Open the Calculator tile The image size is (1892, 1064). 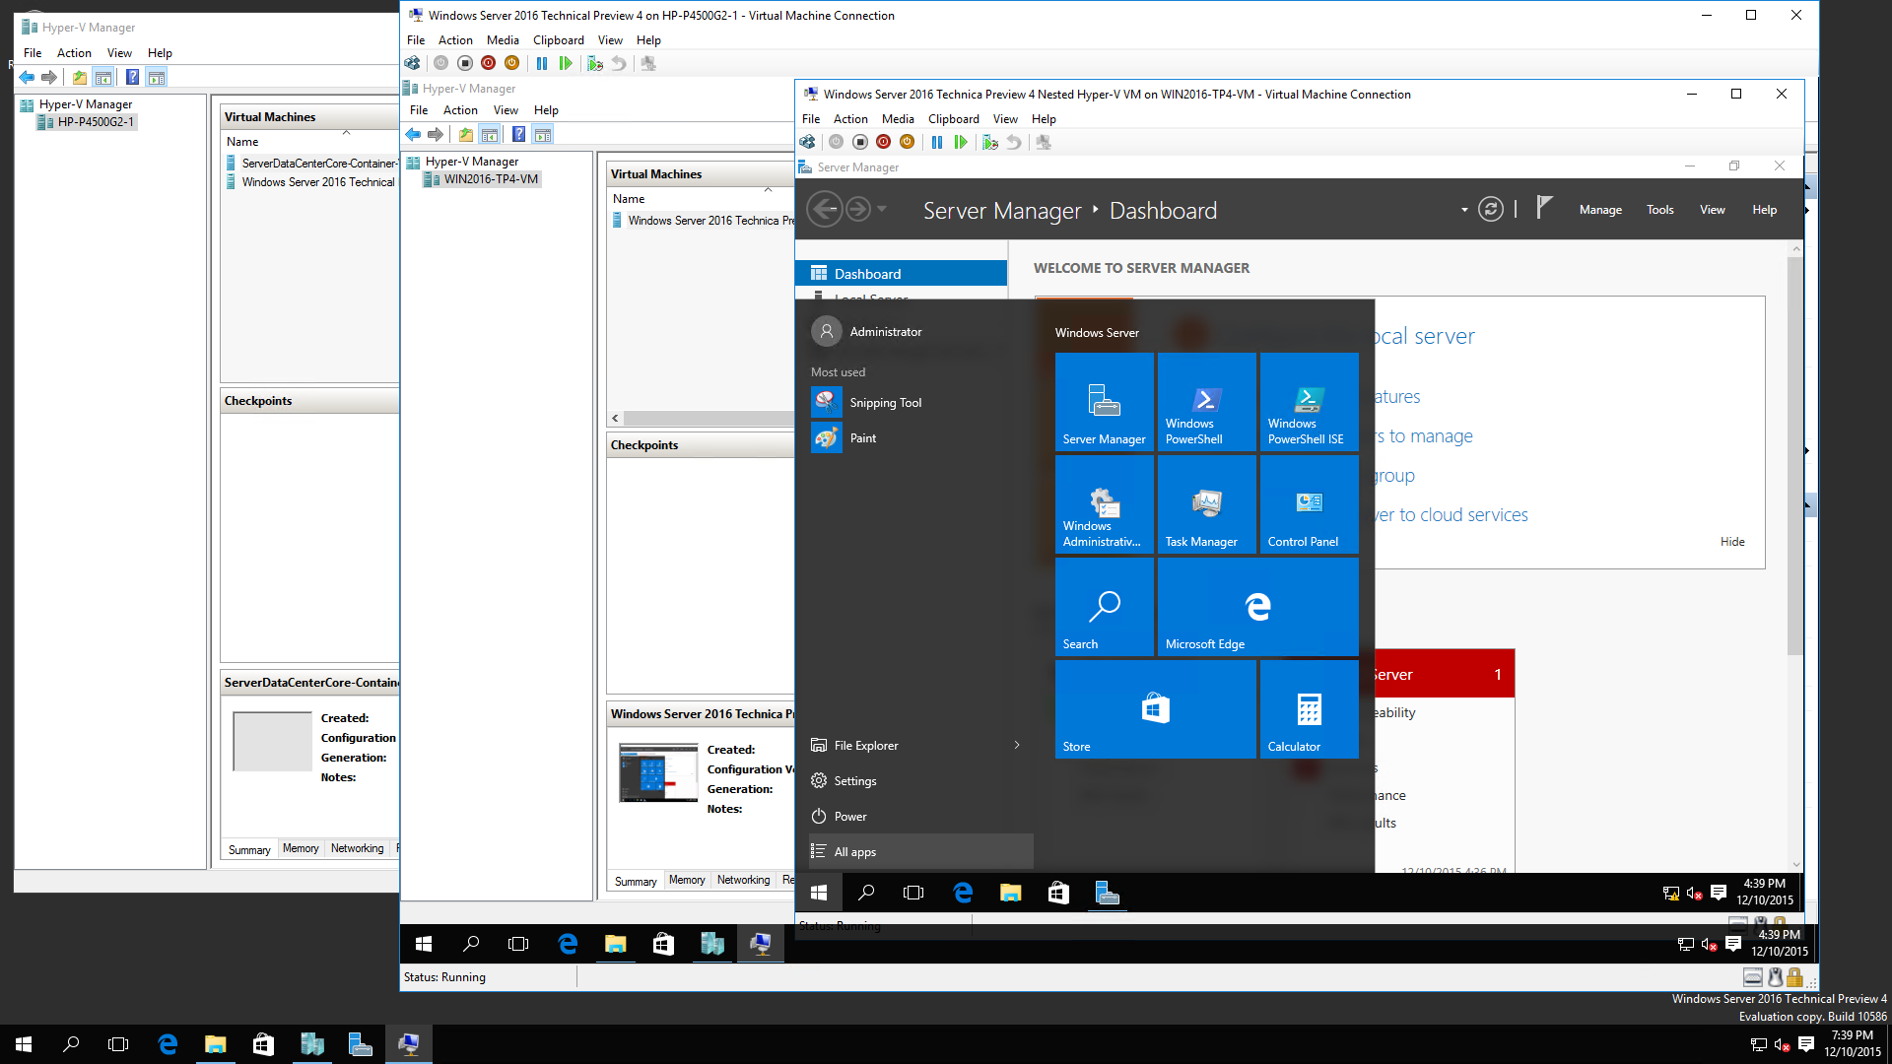(x=1309, y=709)
